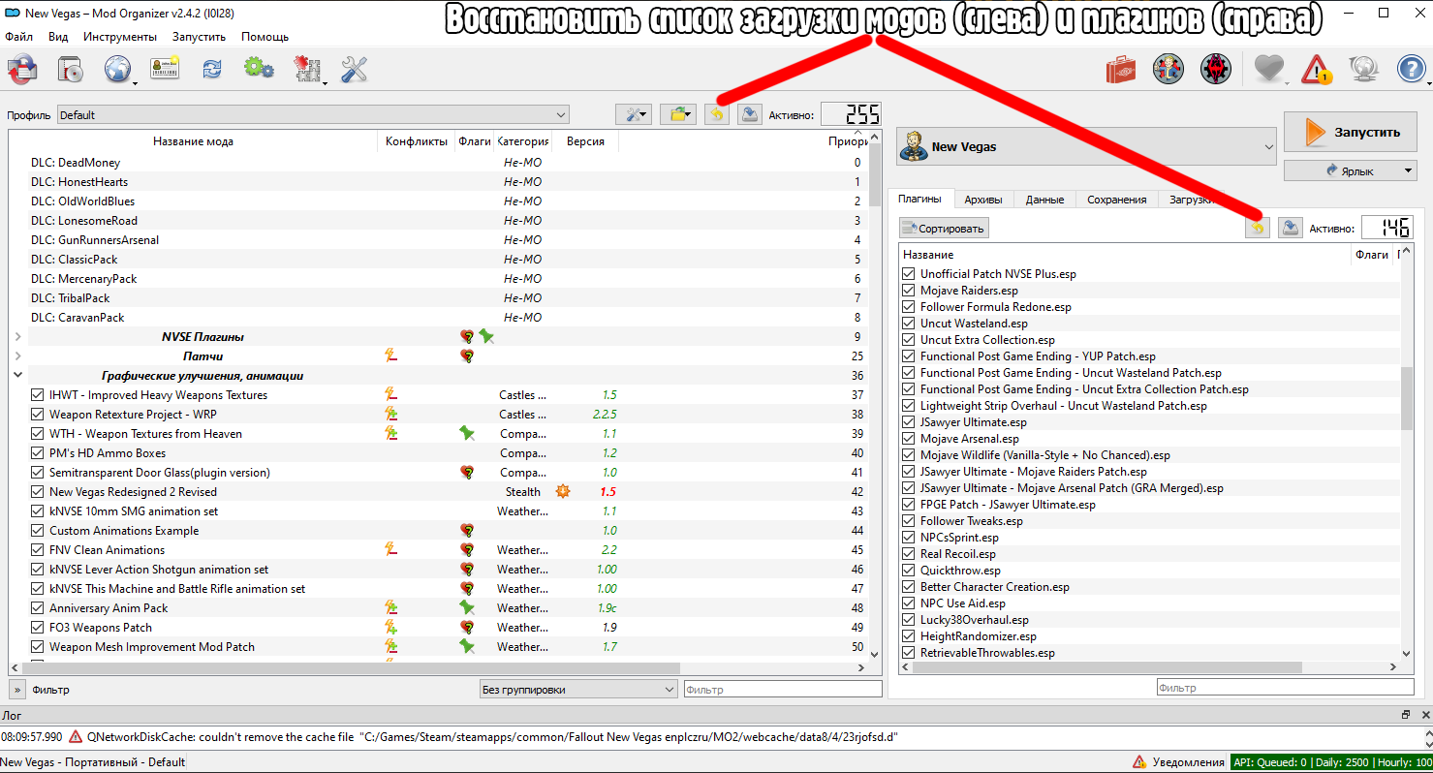Uncheck IHWT - Improved Heavy Weapons Textures mod
Viewport: 1433px width, 773px height.
(38, 395)
